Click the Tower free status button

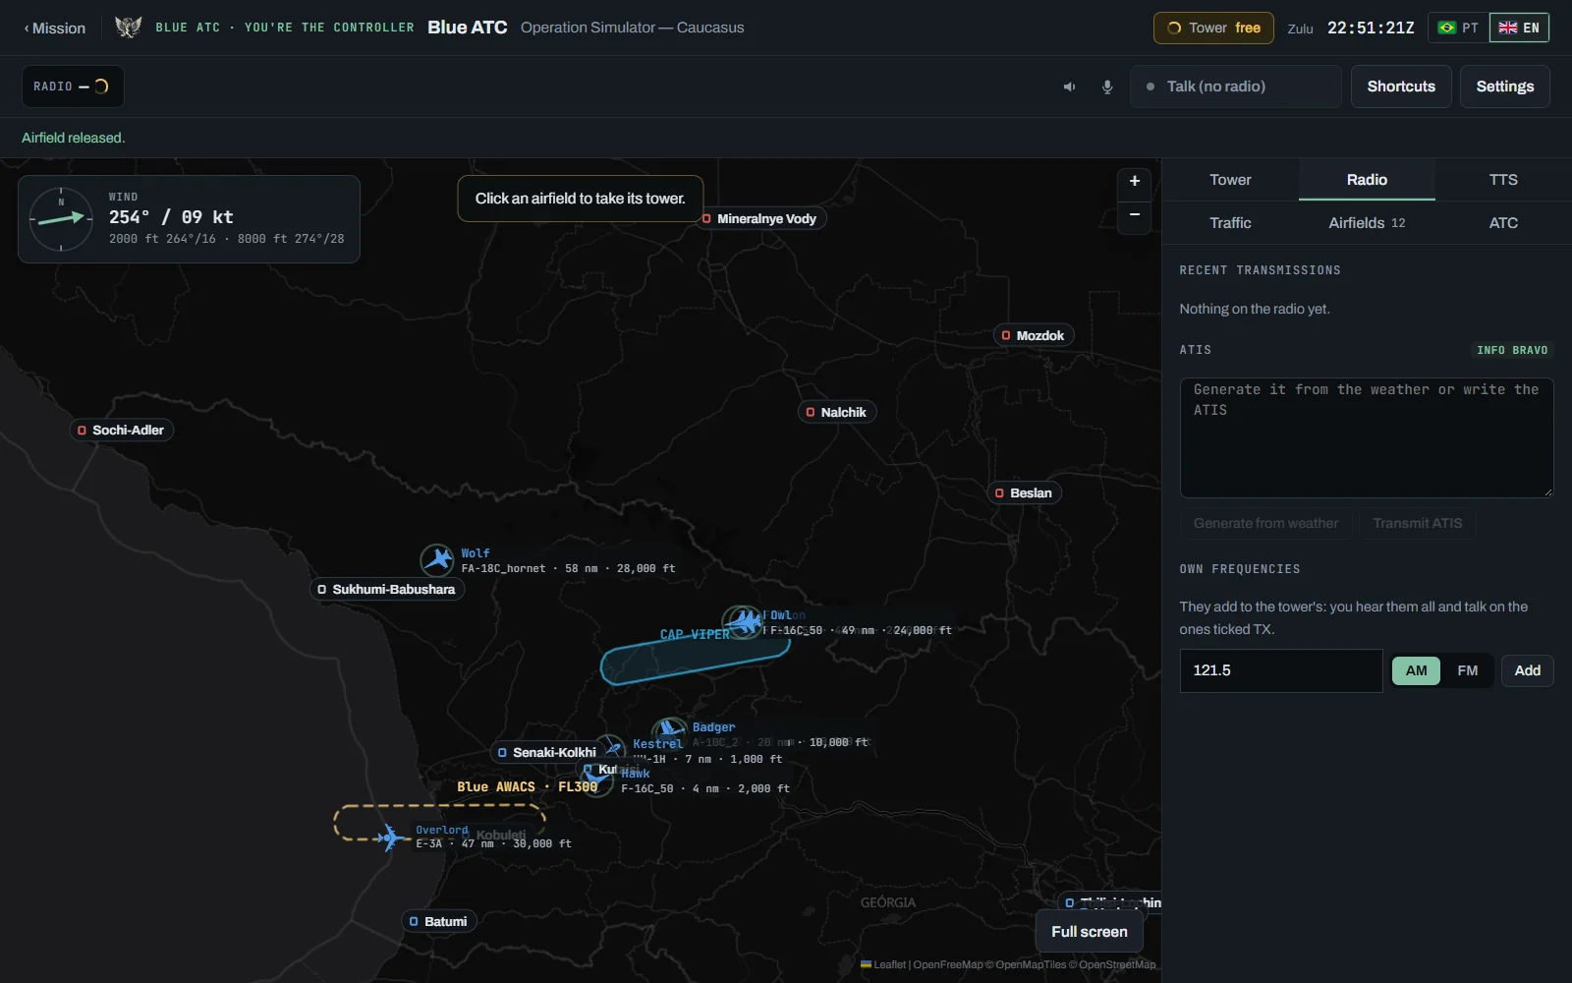1213,28
